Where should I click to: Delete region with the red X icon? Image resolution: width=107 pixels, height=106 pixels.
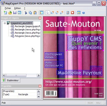pyautogui.click(x=73, y=13)
